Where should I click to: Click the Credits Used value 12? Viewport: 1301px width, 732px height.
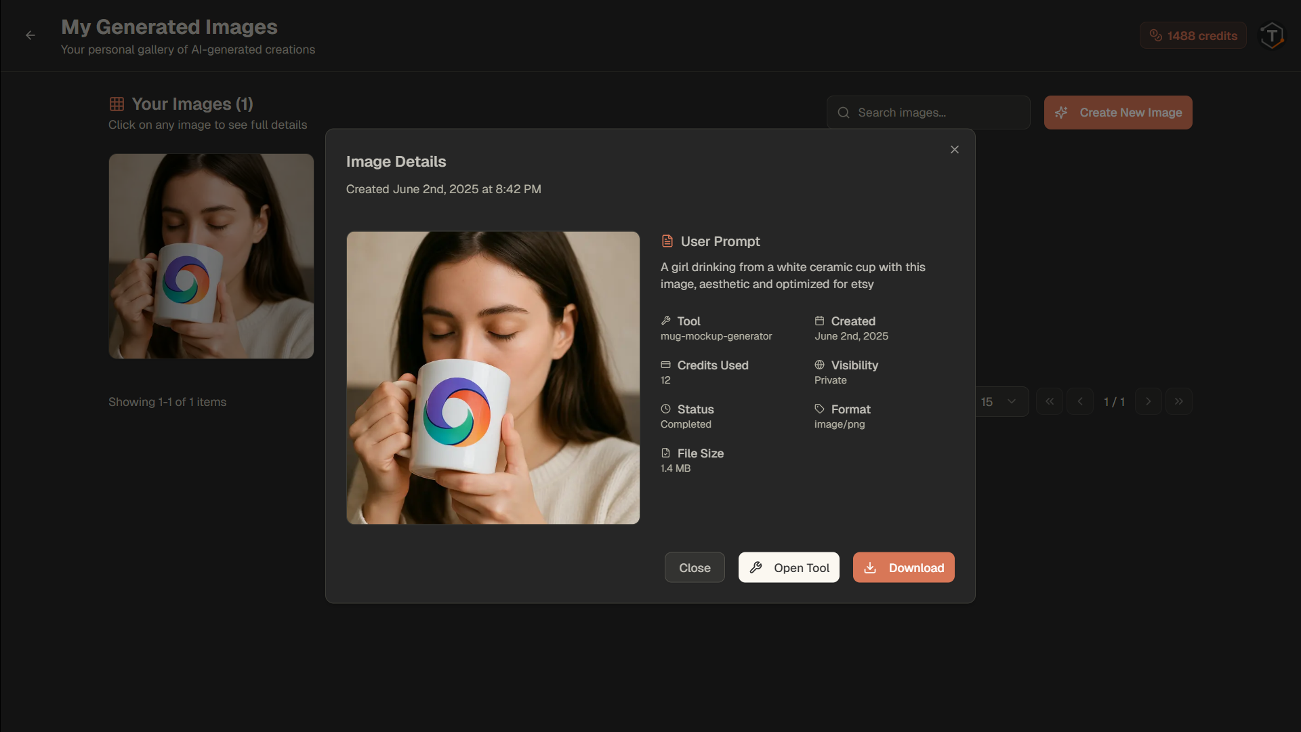[665, 380]
